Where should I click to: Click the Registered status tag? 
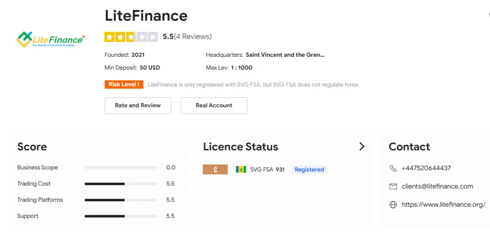309,169
